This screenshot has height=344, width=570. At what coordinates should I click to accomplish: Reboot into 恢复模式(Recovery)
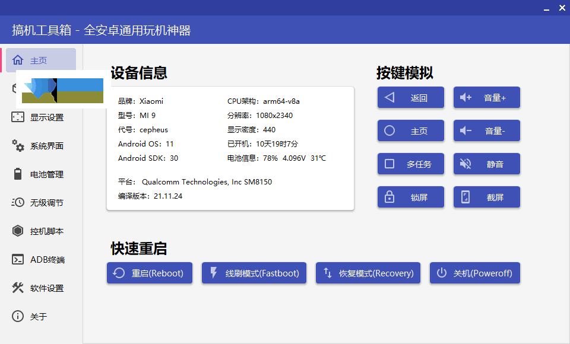(368, 273)
